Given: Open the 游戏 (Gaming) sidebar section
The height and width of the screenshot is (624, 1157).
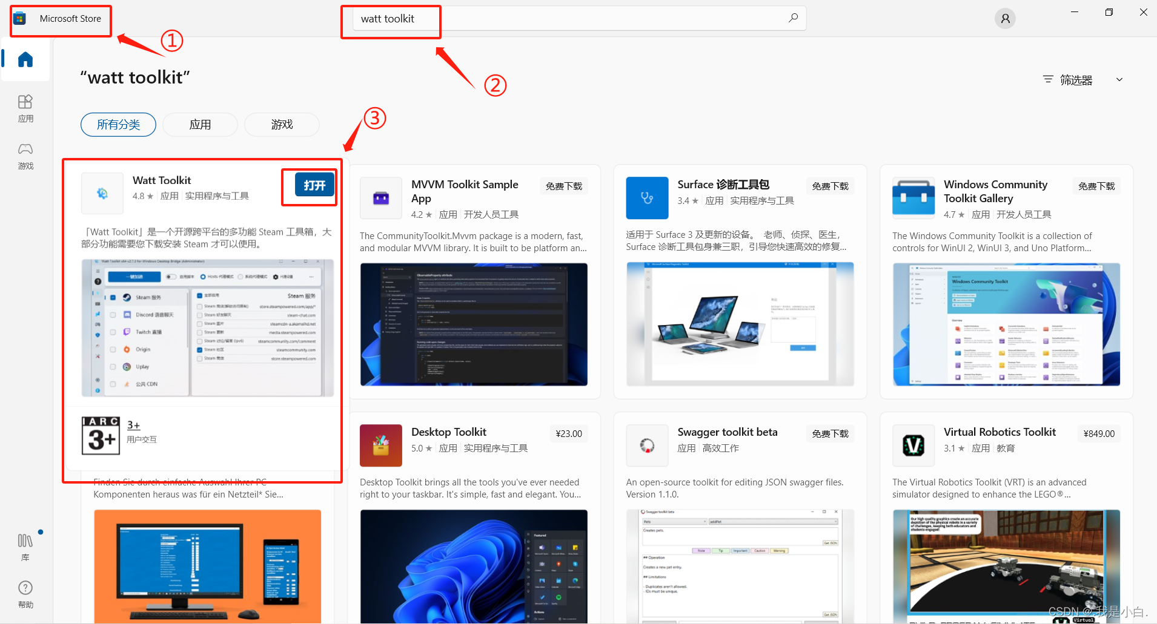Looking at the screenshot, I should [25, 156].
